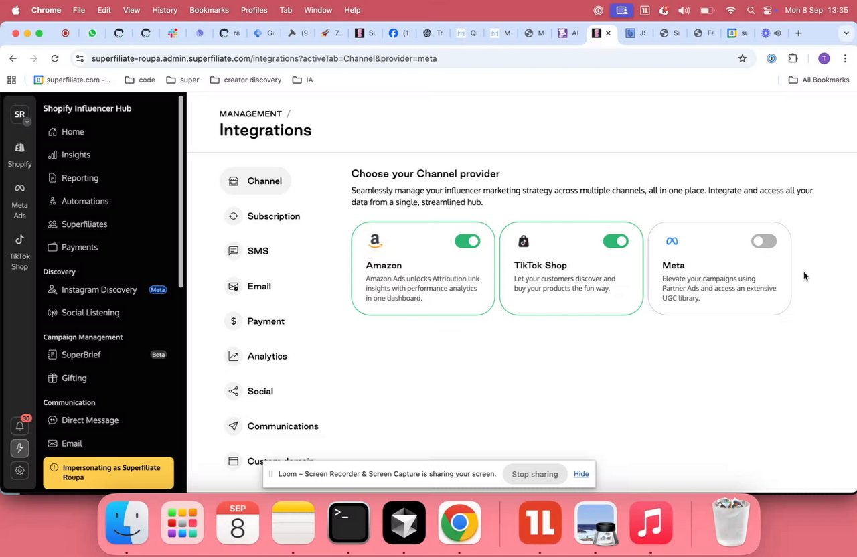Open the History menu in menu bar
This screenshot has width=857, height=557.
tap(165, 10)
